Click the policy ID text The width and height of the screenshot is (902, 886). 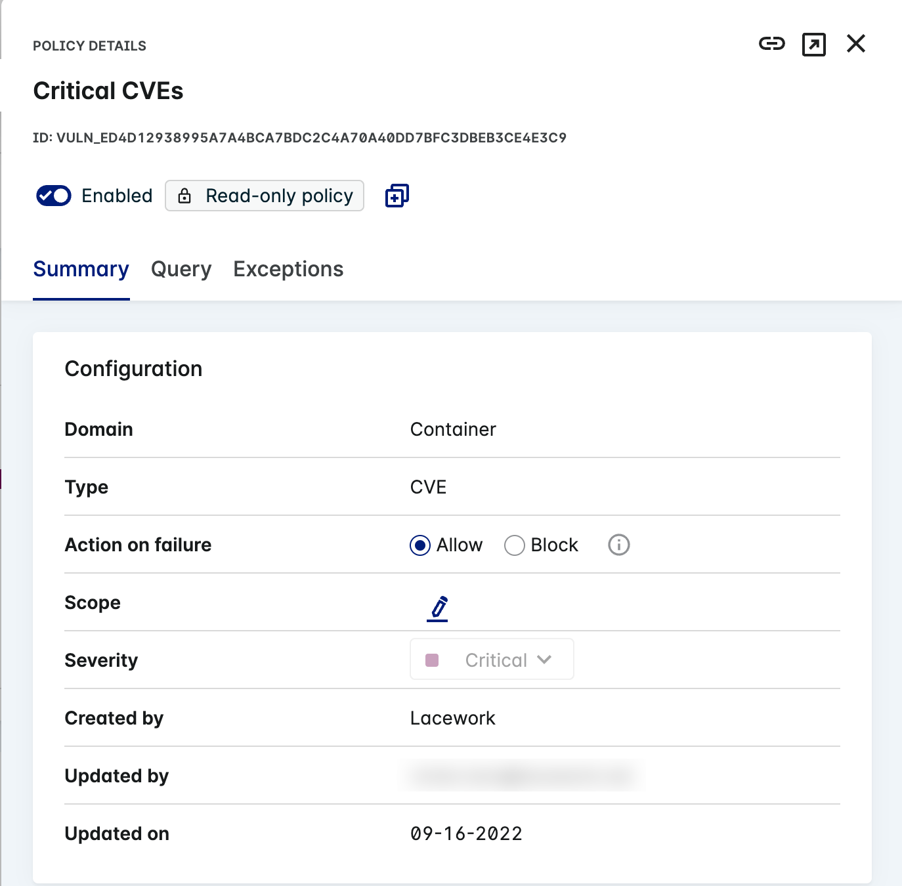click(x=299, y=138)
